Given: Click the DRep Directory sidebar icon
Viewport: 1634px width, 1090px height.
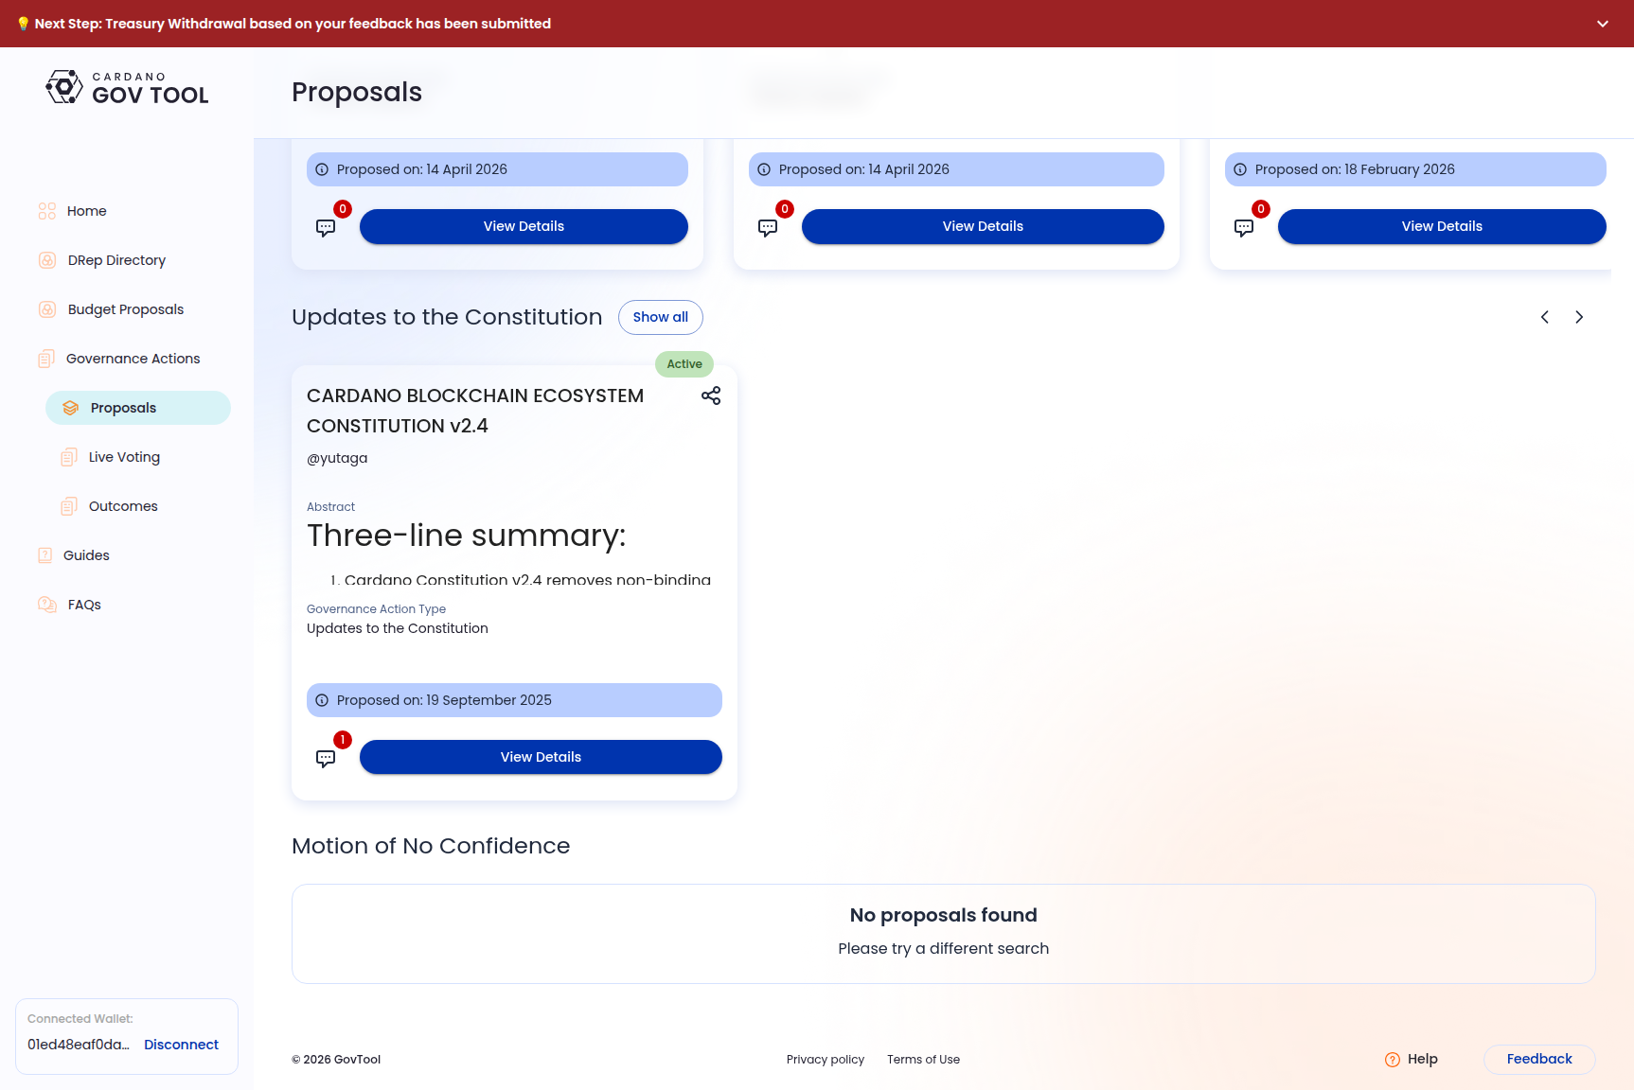Looking at the screenshot, I should 47,260.
